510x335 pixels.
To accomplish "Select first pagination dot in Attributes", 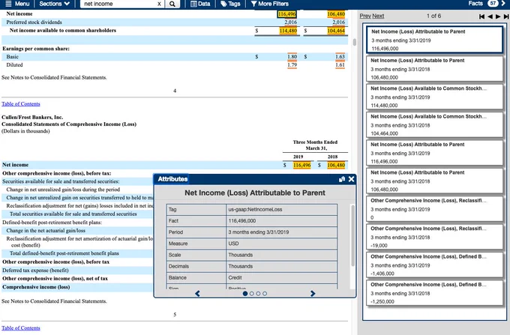I will click(245, 294).
